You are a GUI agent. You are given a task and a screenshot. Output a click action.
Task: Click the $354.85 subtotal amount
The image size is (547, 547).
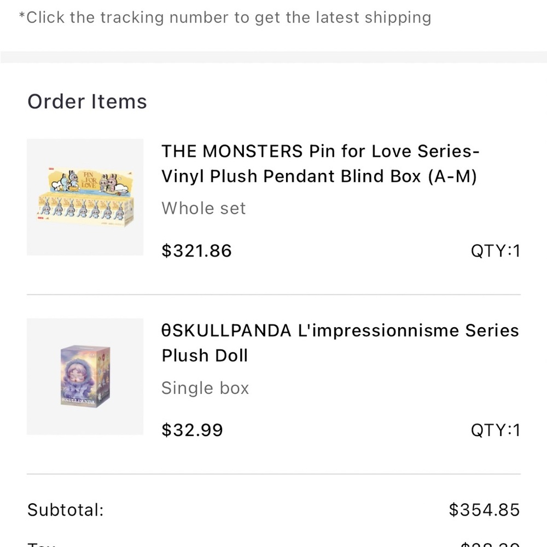coord(484,510)
